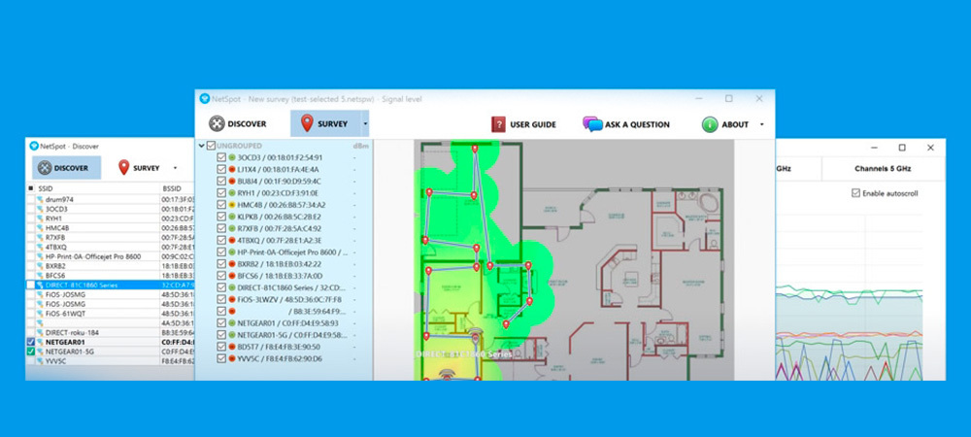This screenshot has height=437, width=971.
Task: Click the topmost survey point pin on the floor plan
Action: pyautogui.click(x=475, y=150)
